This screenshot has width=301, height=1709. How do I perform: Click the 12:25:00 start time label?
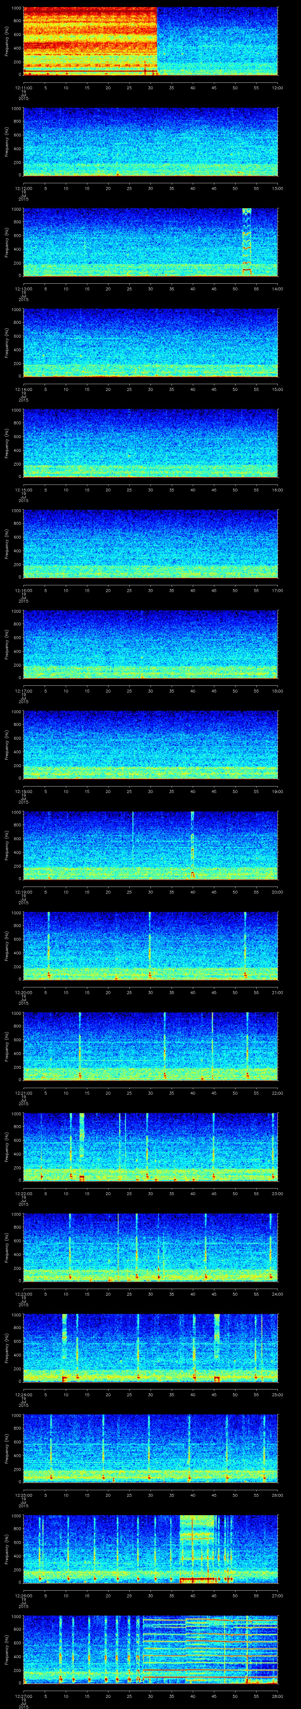tap(23, 1495)
